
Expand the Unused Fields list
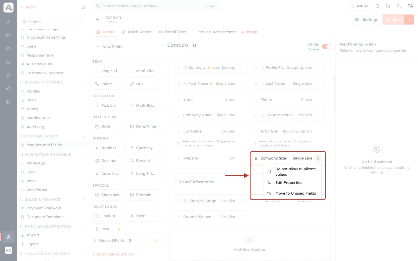[95, 240]
